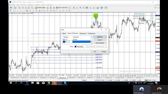Image resolution: width=168 pixels, height=94 pixels.
Task: Switch chart to line chart icon
Action: [77, 8]
